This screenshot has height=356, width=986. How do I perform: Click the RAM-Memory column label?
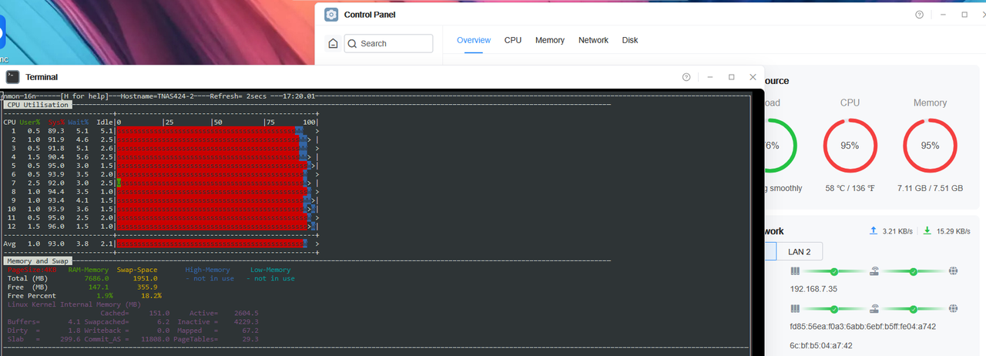click(x=89, y=270)
